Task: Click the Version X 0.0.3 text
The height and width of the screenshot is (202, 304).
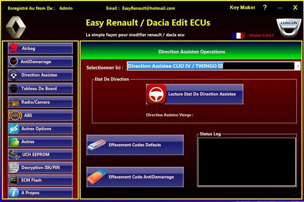Action: pyautogui.click(x=261, y=35)
